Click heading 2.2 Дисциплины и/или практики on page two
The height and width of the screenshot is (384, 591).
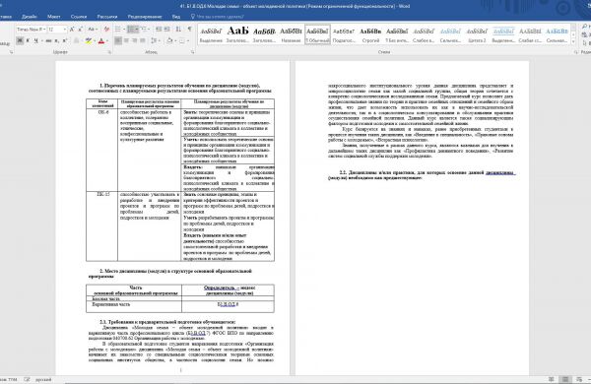pos(422,175)
